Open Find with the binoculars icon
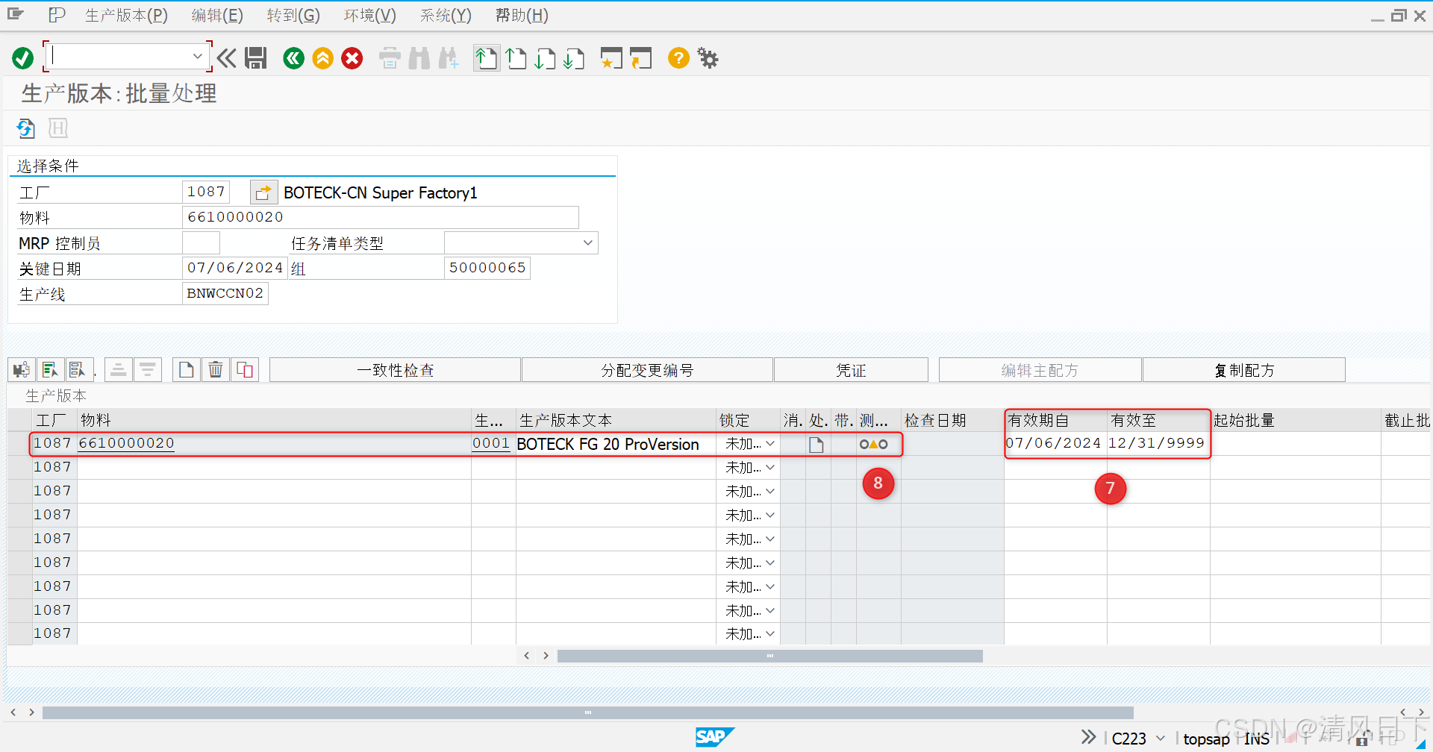 click(419, 58)
